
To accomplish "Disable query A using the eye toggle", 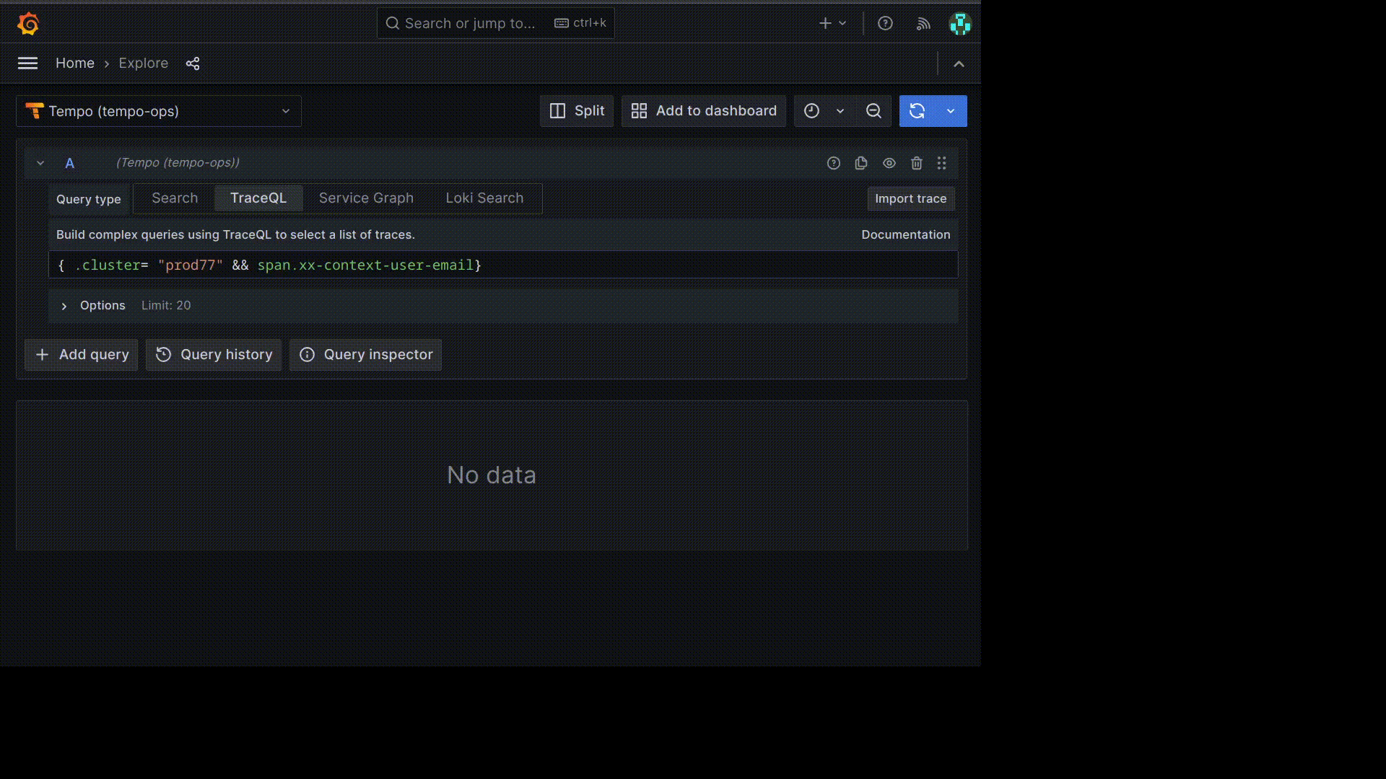I will pyautogui.click(x=889, y=163).
